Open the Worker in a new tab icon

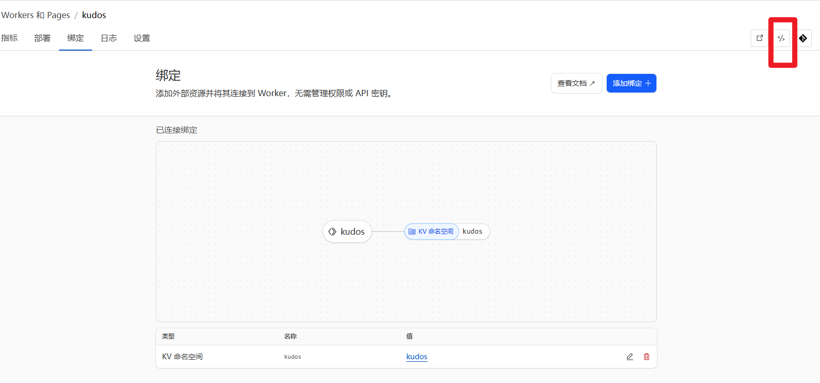pos(759,38)
